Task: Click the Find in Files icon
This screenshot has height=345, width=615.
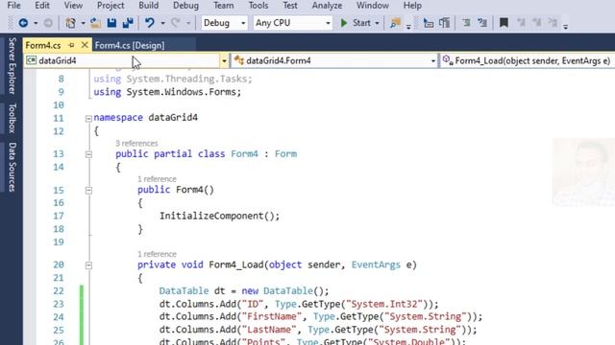Action: 395,23
